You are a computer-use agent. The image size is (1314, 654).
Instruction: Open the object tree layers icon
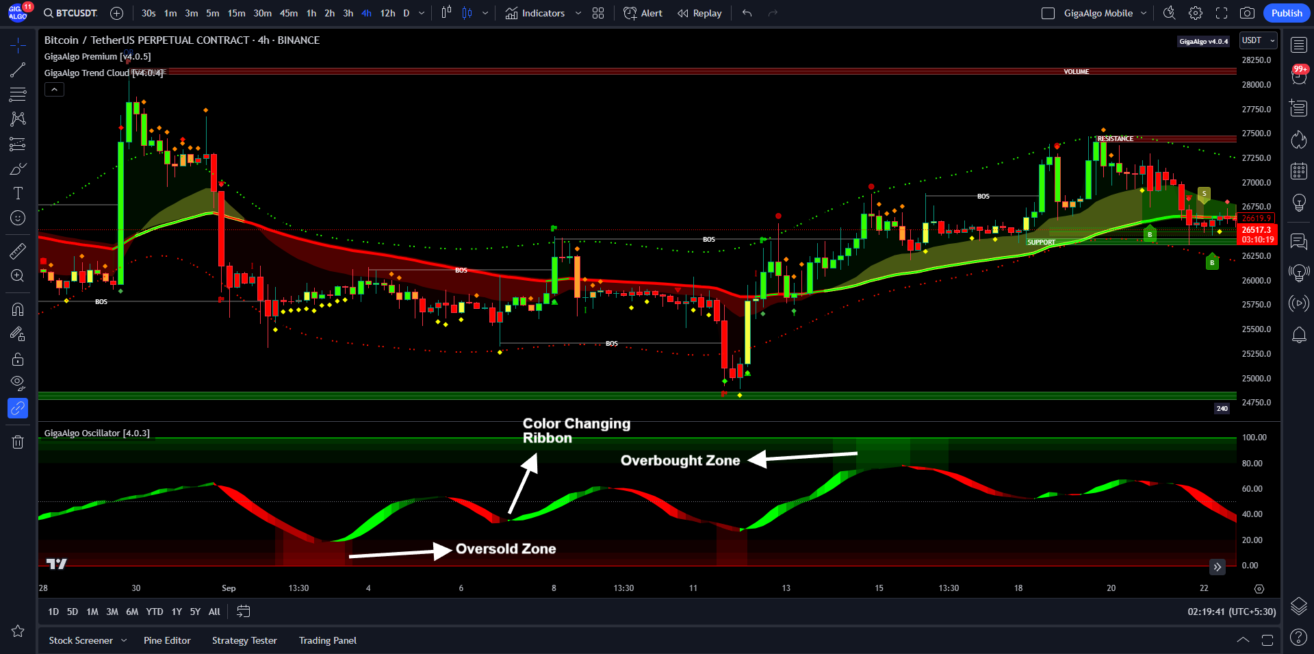click(1298, 606)
